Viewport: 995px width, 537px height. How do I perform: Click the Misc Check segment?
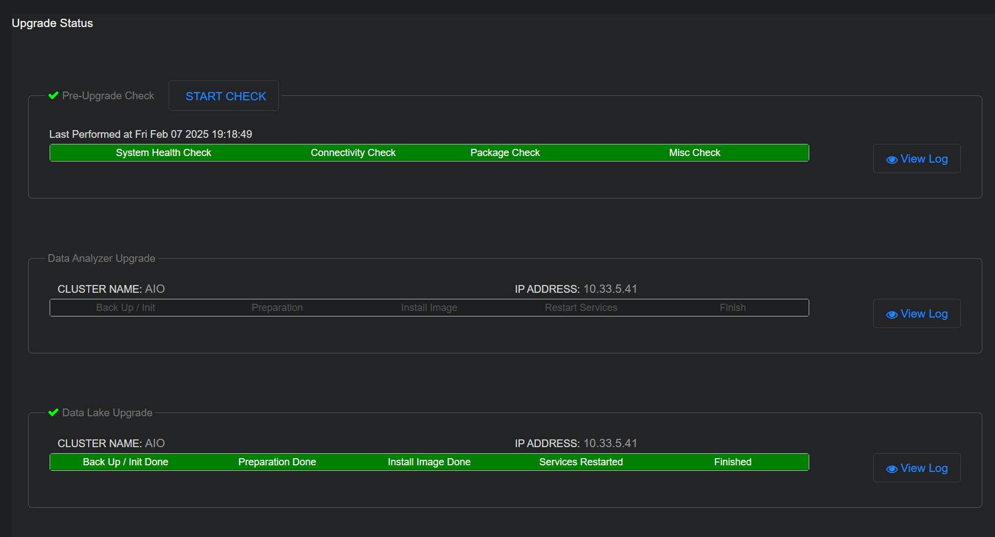[x=694, y=153]
